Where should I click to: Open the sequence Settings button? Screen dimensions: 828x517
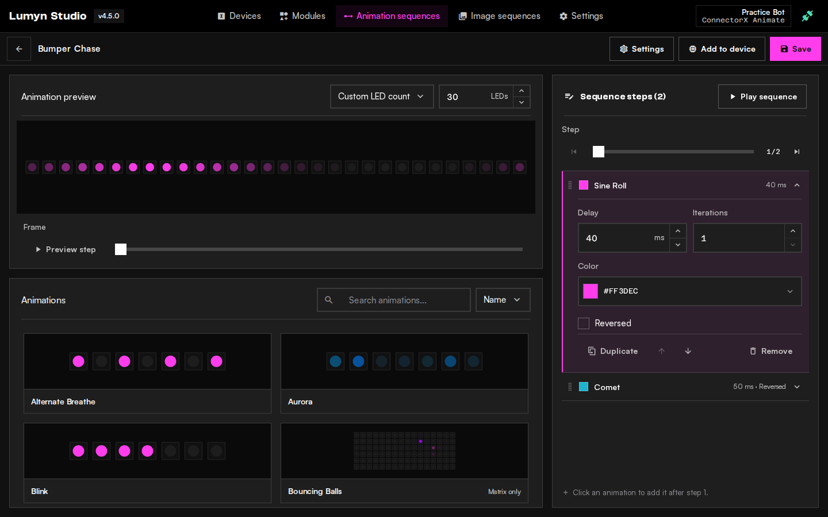(x=642, y=49)
